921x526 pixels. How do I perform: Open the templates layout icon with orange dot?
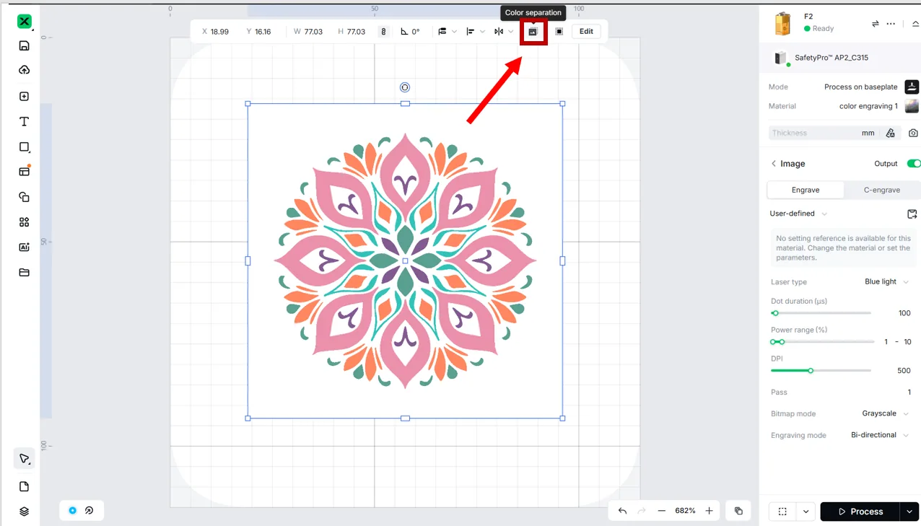[x=24, y=171]
